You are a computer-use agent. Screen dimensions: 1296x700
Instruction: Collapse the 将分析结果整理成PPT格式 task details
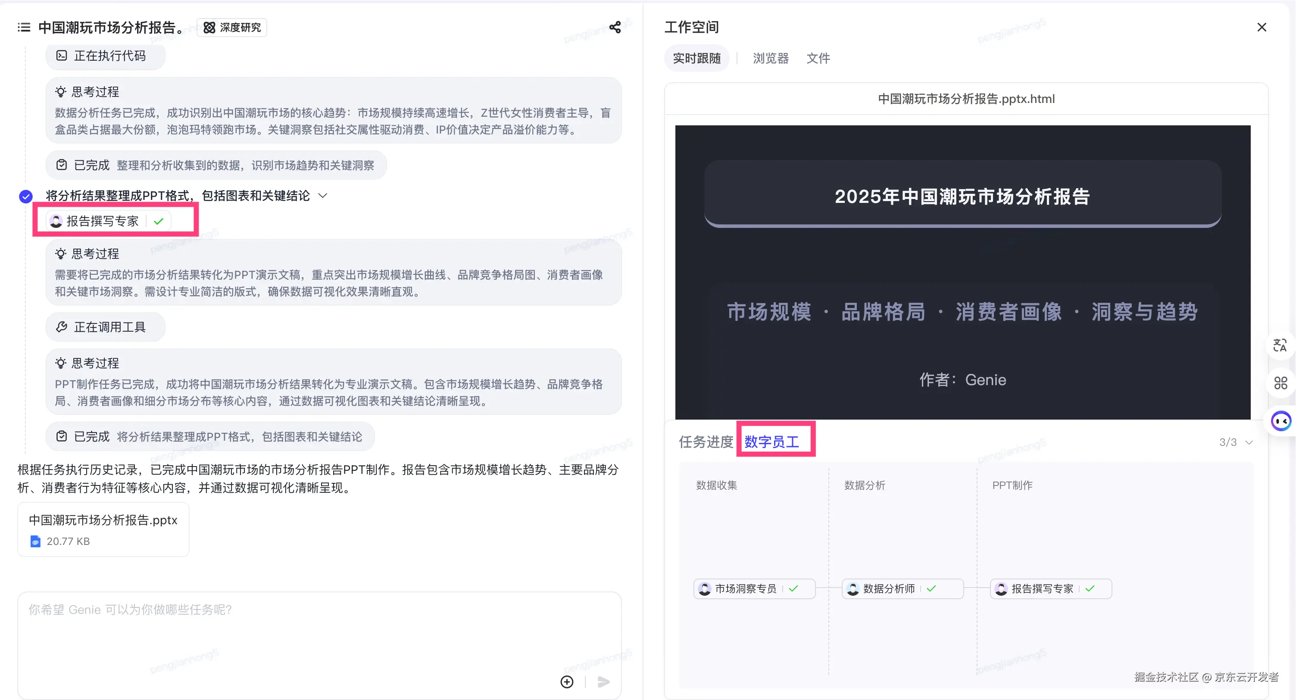pyautogui.click(x=323, y=196)
